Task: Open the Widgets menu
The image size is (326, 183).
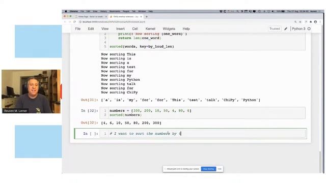Action: pyautogui.click(x=169, y=28)
